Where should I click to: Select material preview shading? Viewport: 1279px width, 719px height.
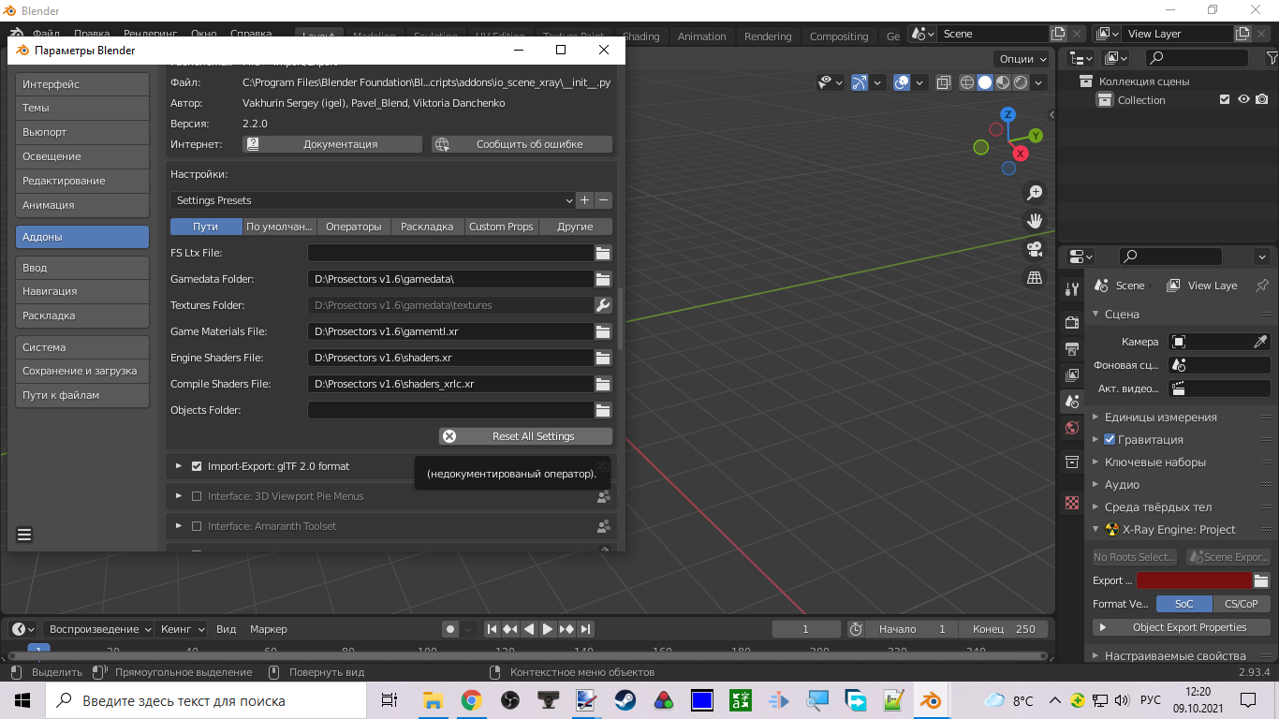pyautogui.click(x=1003, y=82)
